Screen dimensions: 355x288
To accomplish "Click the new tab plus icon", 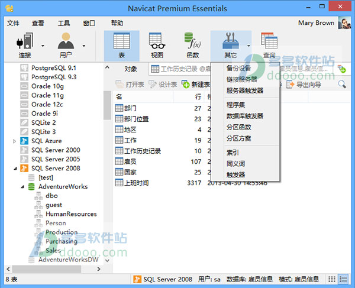I will [341, 69].
